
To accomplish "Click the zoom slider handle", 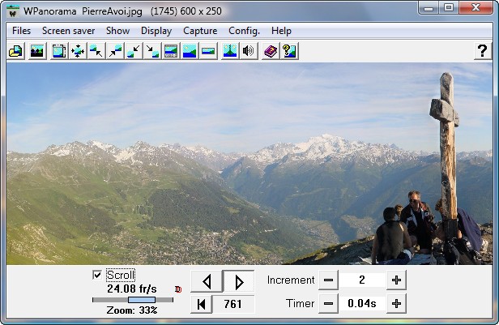I will (142, 300).
